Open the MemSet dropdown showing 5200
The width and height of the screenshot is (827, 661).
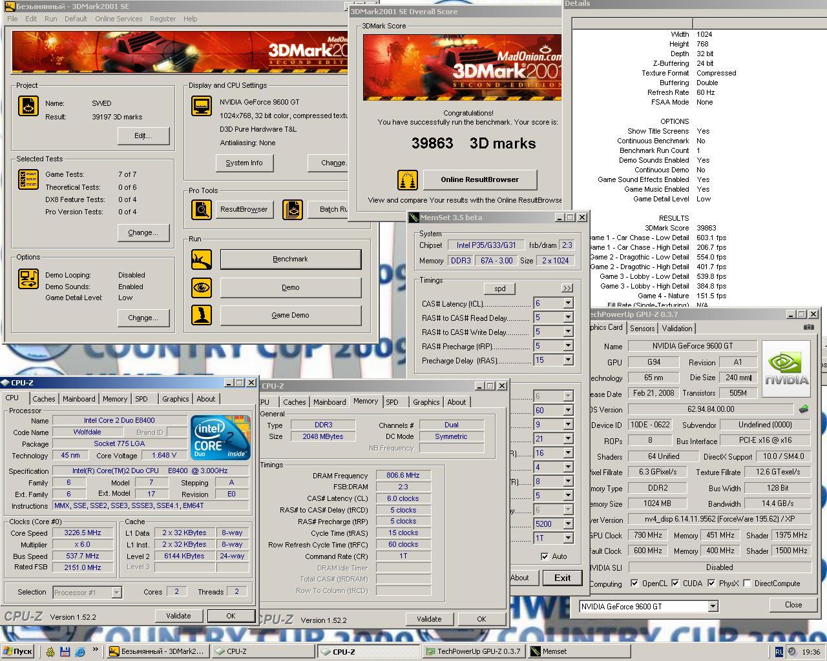(568, 524)
